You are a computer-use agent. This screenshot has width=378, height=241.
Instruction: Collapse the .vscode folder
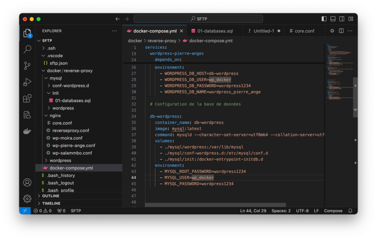pos(79,55)
